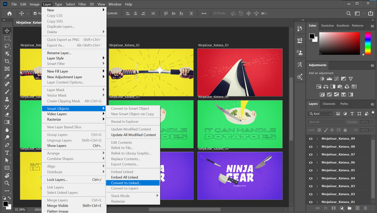This screenshot has width=377, height=213.
Task: Select the Pen tool
Action: [7, 145]
